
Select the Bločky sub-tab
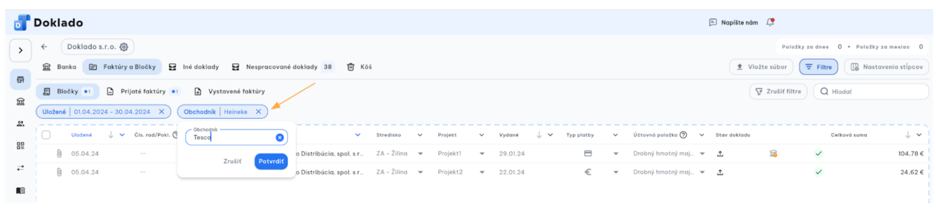[x=67, y=92]
